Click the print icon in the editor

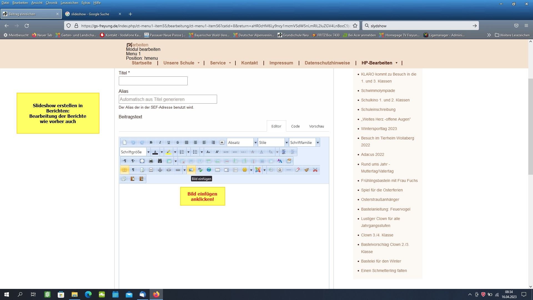point(151,161)
